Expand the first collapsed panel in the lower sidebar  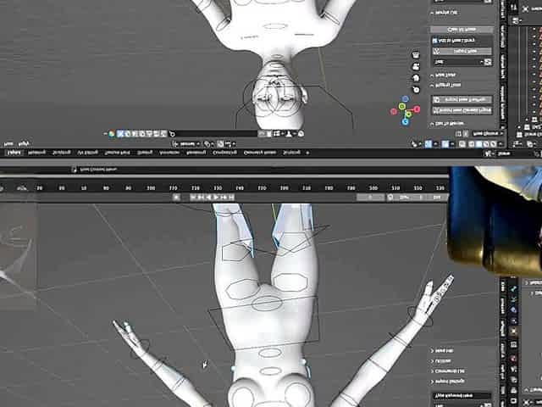pyautogui.click(x=457, y=350)
